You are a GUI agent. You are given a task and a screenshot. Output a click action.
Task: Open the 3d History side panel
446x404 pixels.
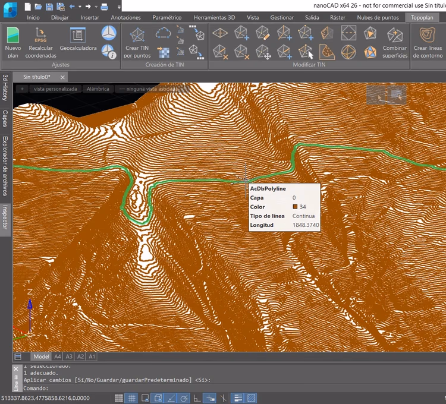5,88
